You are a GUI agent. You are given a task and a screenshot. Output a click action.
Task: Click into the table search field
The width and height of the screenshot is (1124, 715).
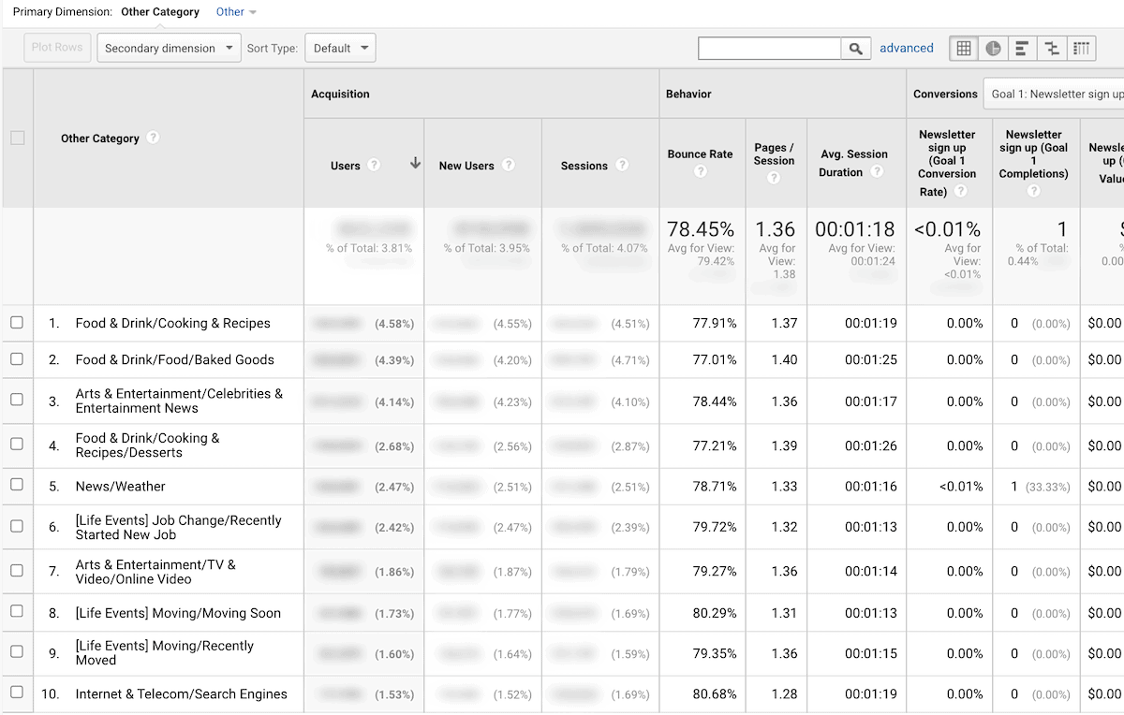point(769,48)
